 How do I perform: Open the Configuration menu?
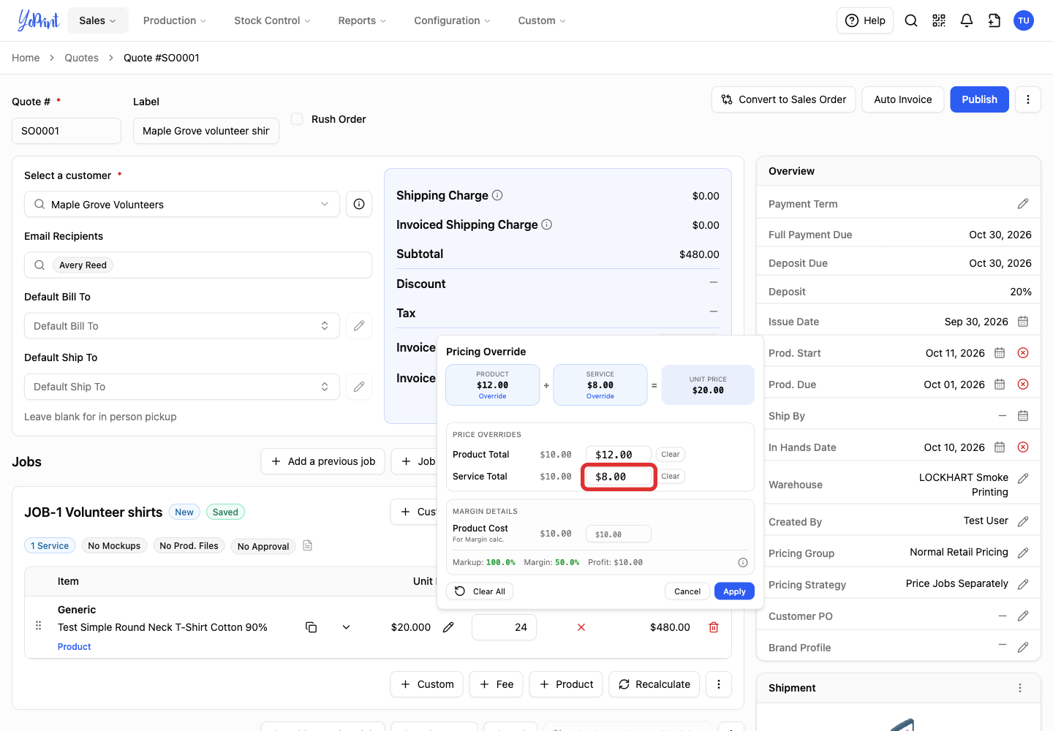(452, 20)
